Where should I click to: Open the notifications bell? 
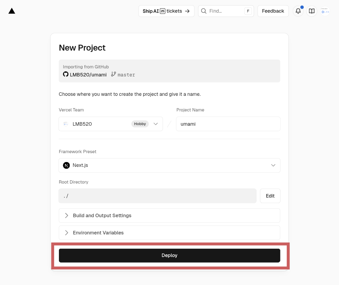298,11
